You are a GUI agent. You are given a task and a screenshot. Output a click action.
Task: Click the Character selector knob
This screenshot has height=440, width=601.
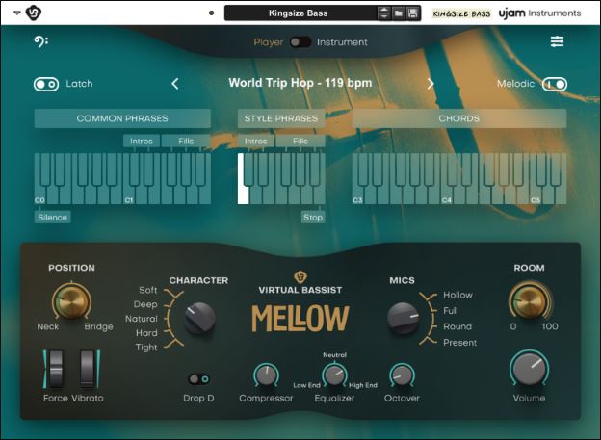click(199, 318)
